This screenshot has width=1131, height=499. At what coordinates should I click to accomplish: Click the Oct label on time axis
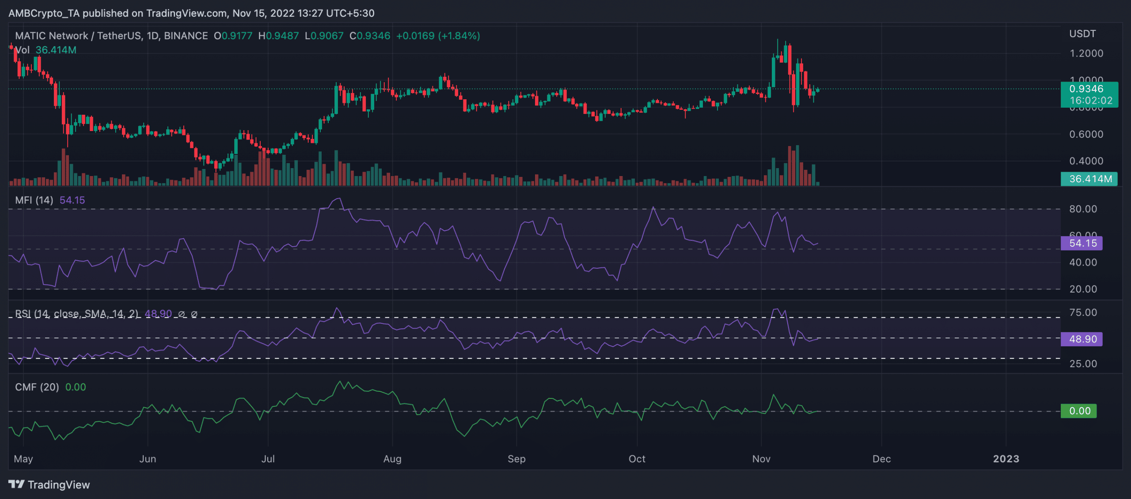tap(637, 459)
